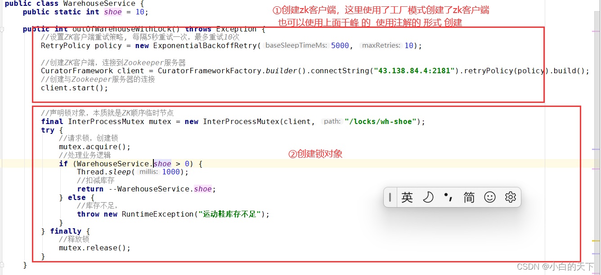Click the comment 库存不足
This screenshot has height=275, width=601.
98,205
